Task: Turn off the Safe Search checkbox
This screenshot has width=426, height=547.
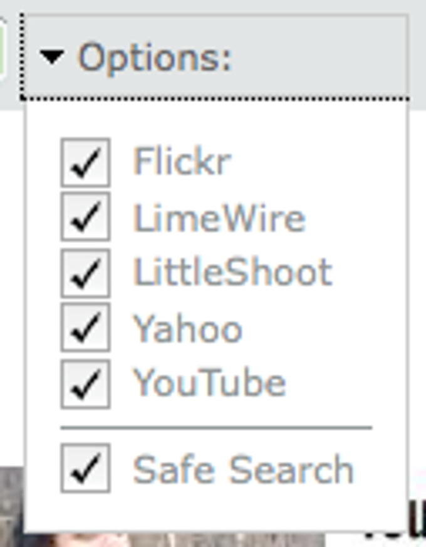Action: tap(85, 468)
